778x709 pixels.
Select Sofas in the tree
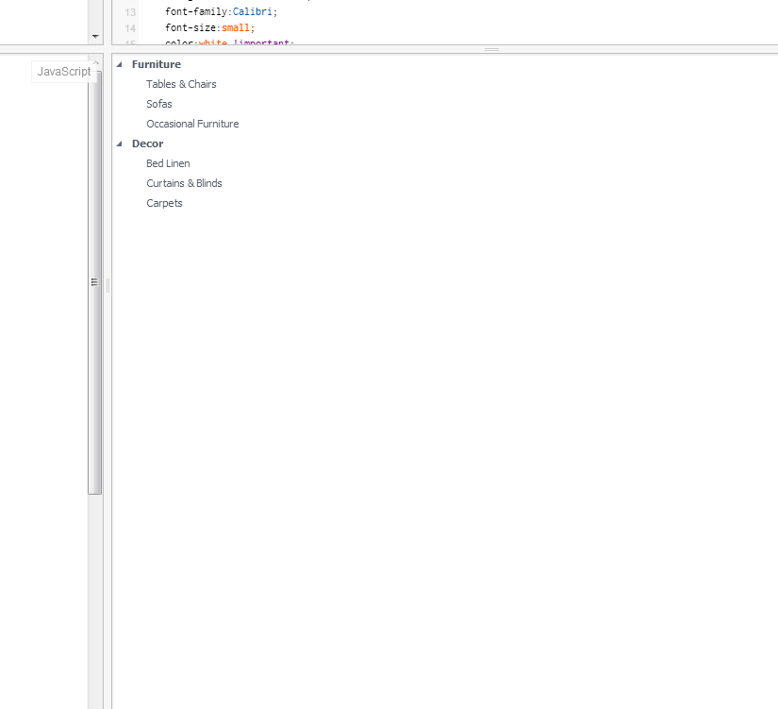tap(159, 104)
